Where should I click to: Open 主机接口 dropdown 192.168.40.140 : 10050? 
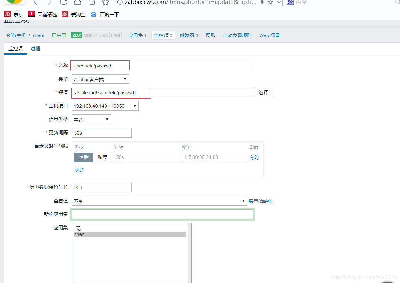click(105, 106)
